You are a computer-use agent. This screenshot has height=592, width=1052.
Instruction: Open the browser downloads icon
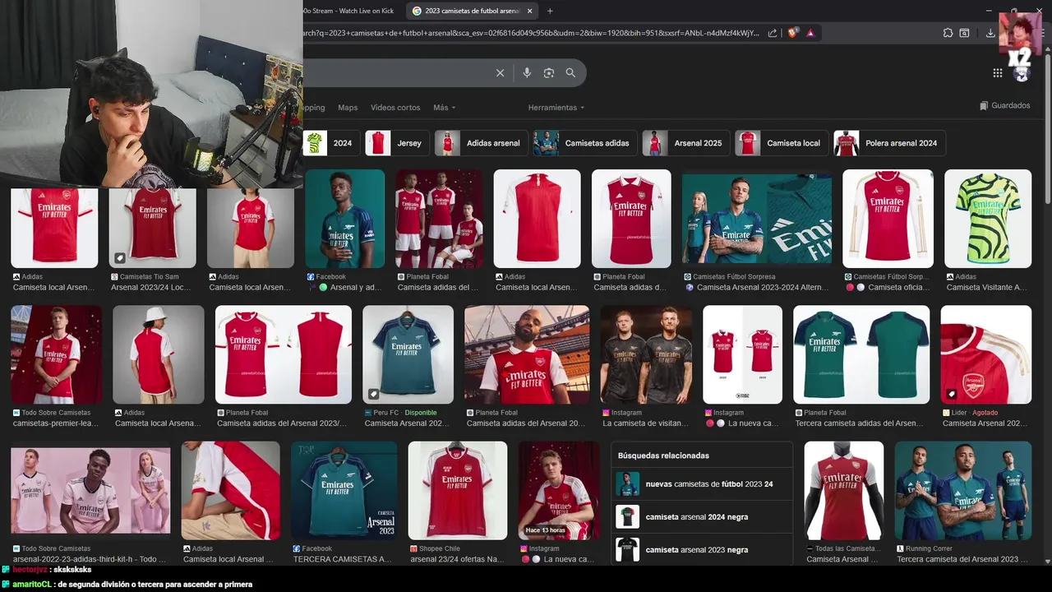990,33
